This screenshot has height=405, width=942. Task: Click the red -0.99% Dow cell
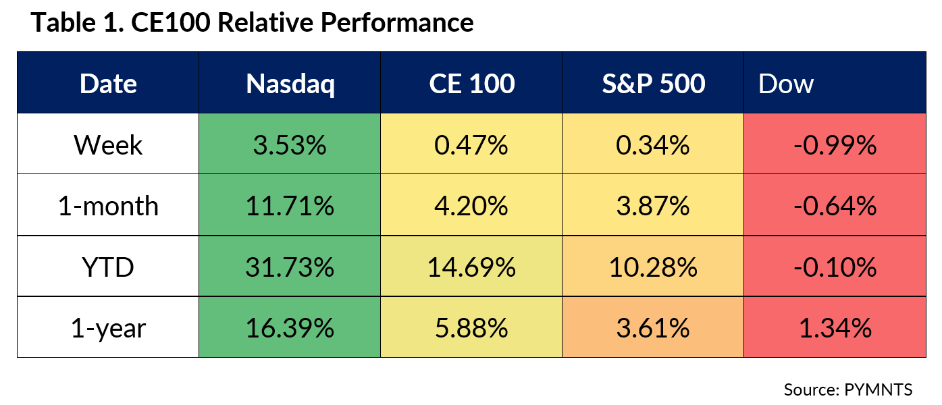835,144
